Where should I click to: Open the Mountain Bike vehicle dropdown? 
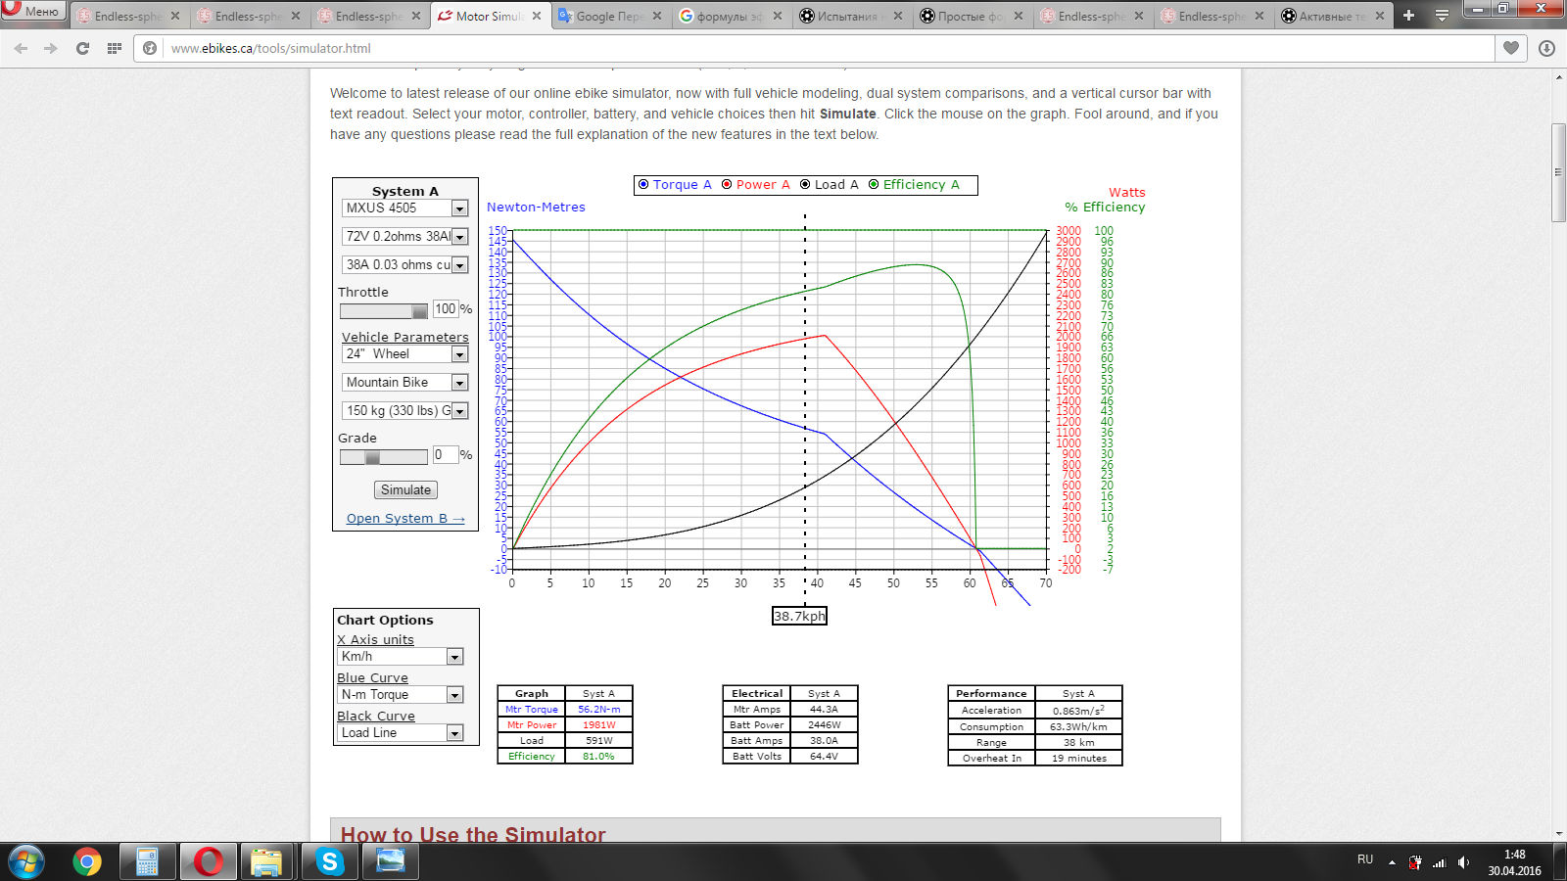point(459,383)
